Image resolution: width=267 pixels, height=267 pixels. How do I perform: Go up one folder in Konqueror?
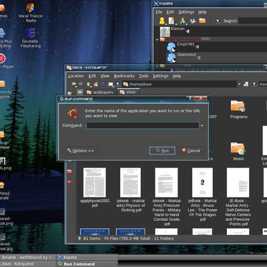[89, 84]
